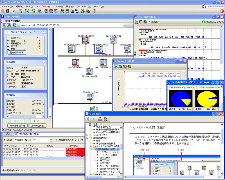Image resolution: width=225 pixels, height=180 pixels.
Task: Open the 表示形式 dropdown in terminal list
Action: (51, 140)
